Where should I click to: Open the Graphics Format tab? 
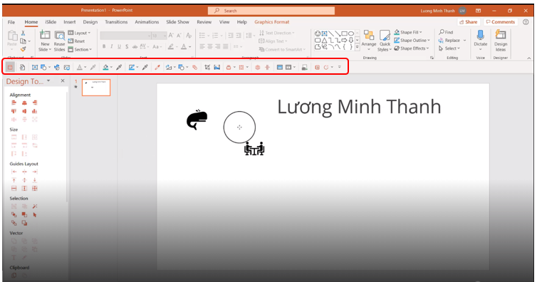[271, 22]
